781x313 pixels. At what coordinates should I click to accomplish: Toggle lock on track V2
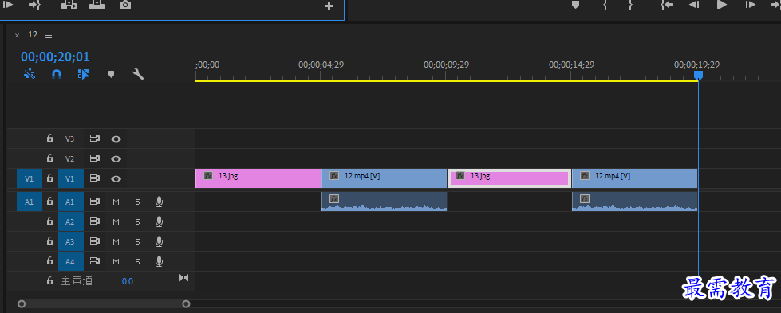click(49, 158)
